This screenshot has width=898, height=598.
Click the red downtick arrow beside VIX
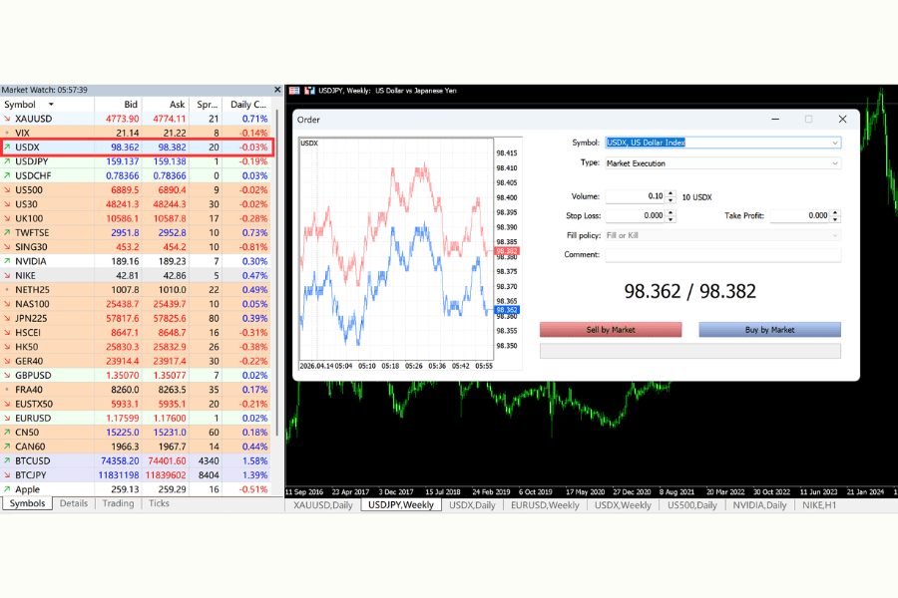[7, 133]
